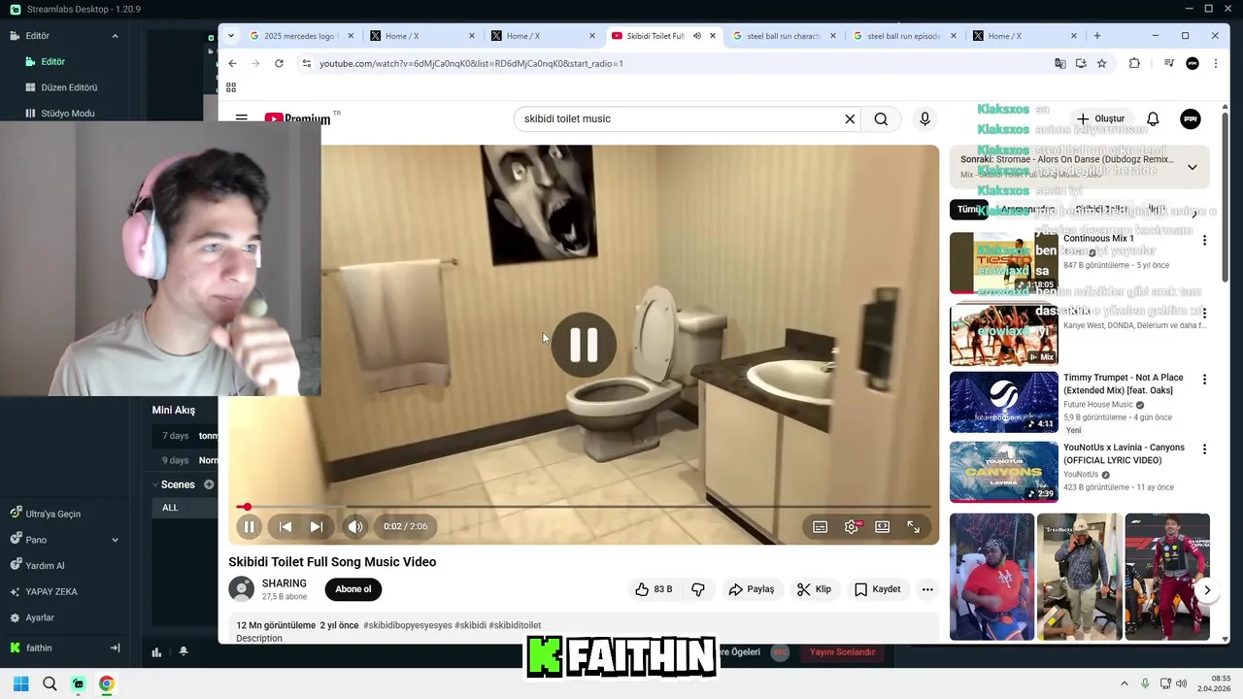Clear the YouTube search box text
The height and width of the screenshot is (699, 1243).
click(x=850, y=118)
